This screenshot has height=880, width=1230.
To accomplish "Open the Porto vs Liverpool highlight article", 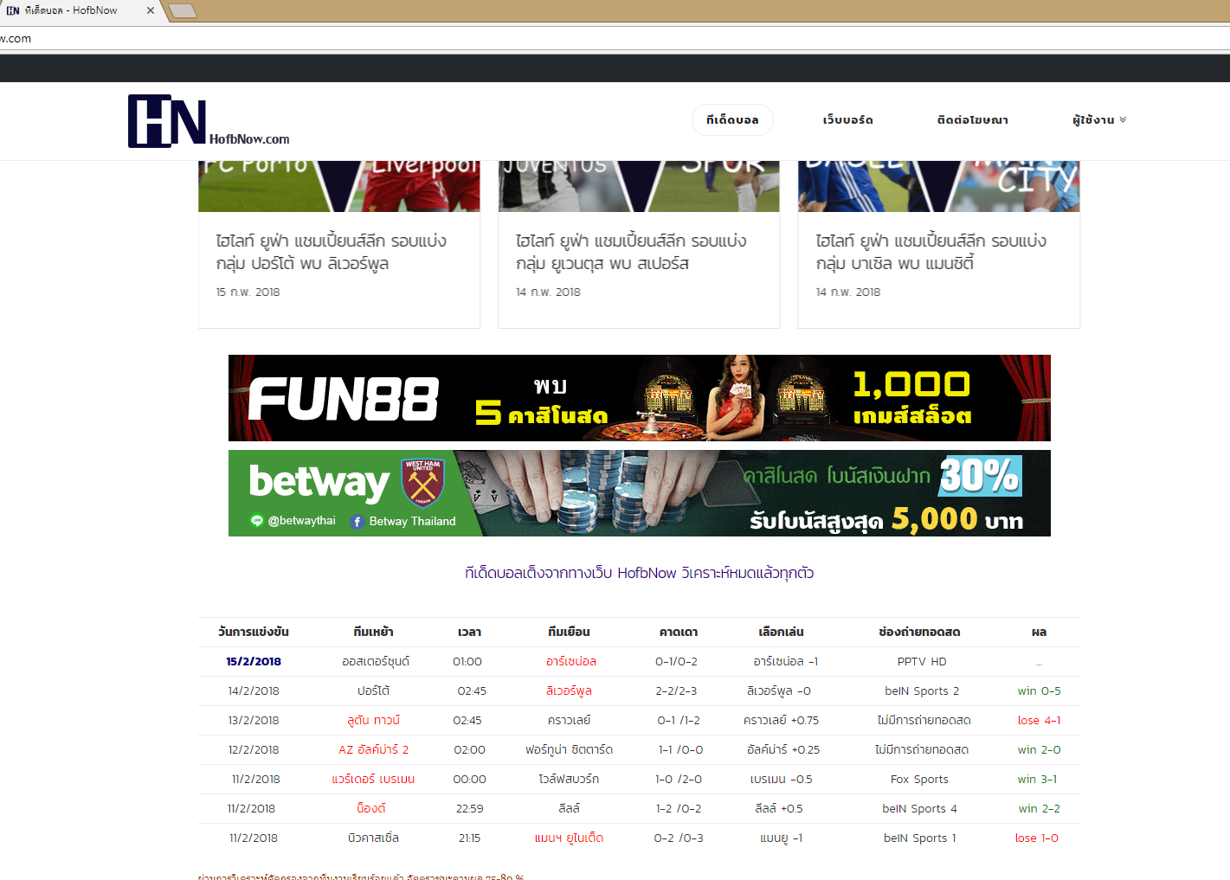I will (x=331, y=252).
